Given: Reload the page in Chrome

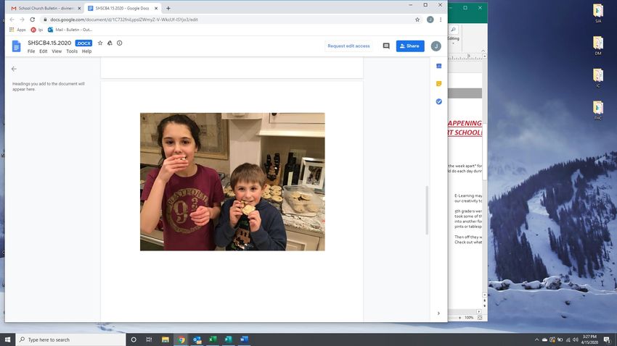Looking at the screenshot, I should click(x=32, y=20).
